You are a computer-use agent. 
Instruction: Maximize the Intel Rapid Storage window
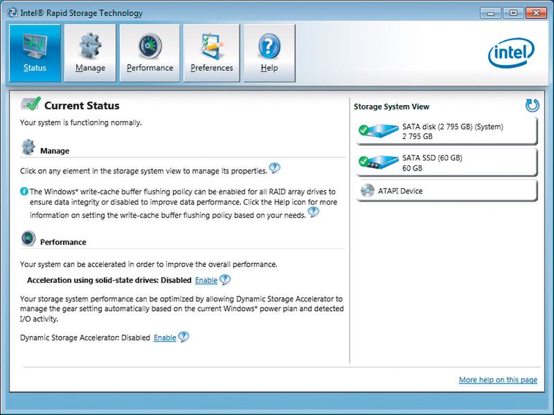513,13
